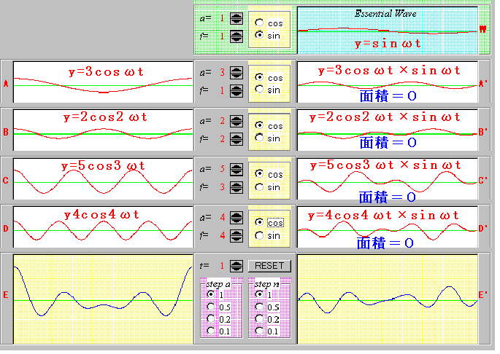500x354 pixels.
Task: Click the row D amplitude a spinner
Action: (236, 218)
